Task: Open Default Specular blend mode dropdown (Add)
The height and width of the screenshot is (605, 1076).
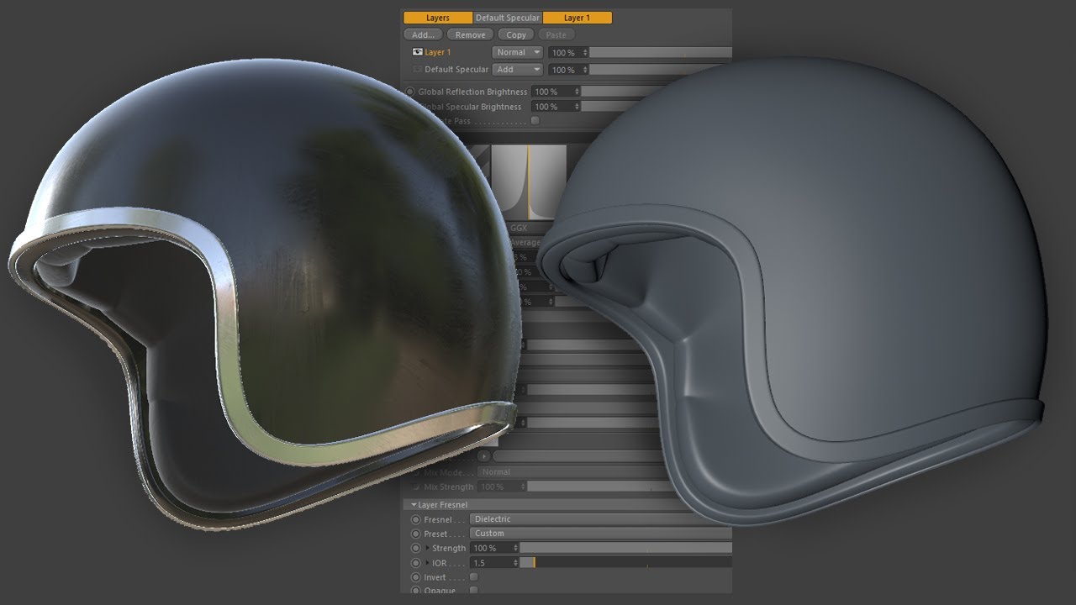Action: (517, 69)
